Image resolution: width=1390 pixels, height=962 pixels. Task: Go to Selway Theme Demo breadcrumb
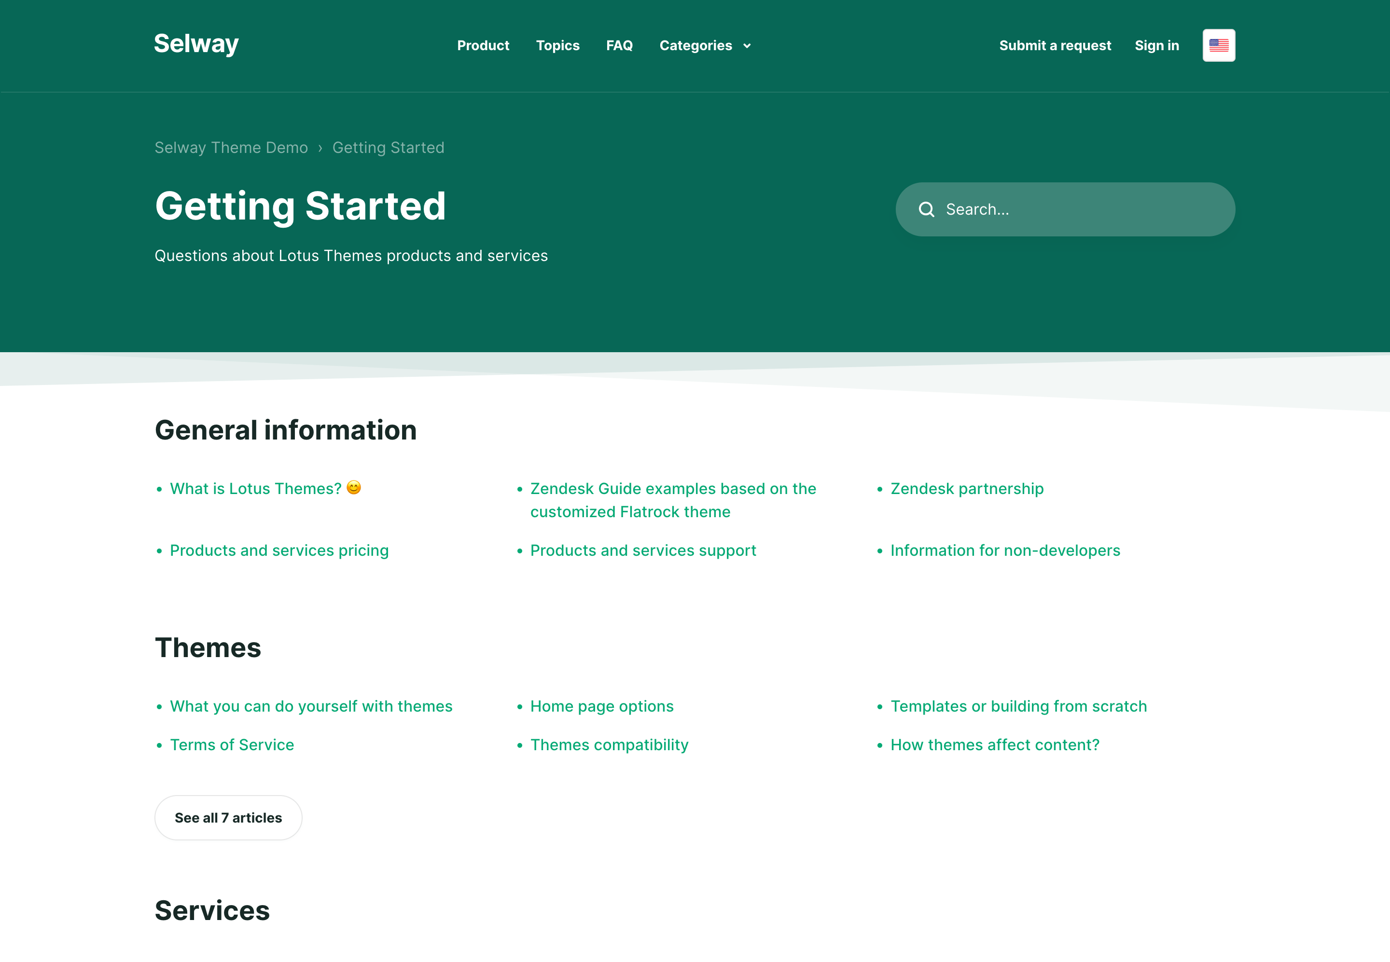(231, 148)
